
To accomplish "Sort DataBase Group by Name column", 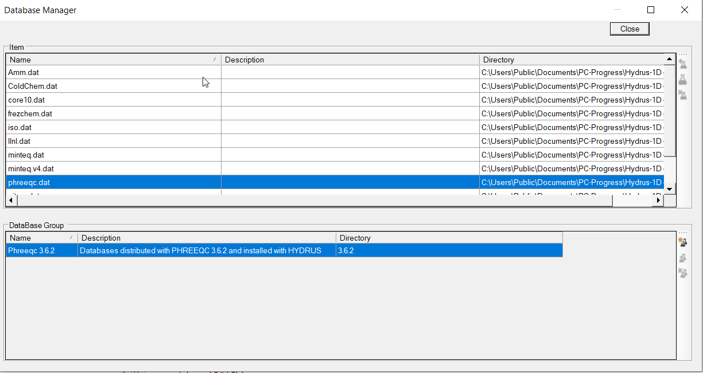I will pyautogui.click(x=41, y=238).
